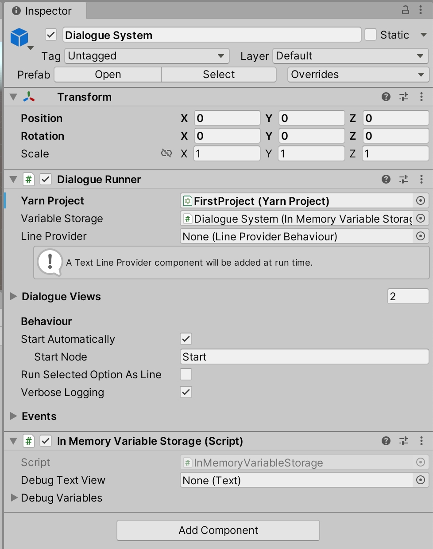Click object picker for Yarn Project field
The image size is (433, 549).
[420, 201]
